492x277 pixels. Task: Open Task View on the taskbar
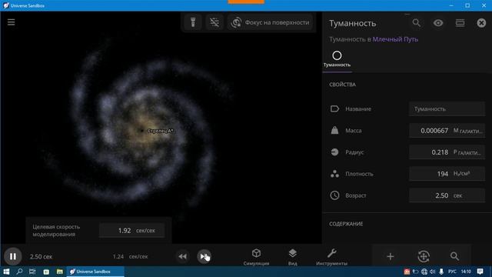tap(32, 272)
